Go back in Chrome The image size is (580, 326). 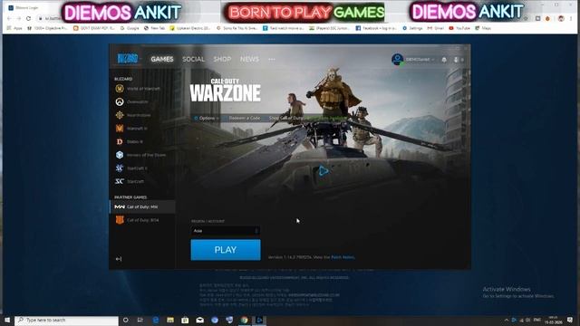click(x=9, y=18)
